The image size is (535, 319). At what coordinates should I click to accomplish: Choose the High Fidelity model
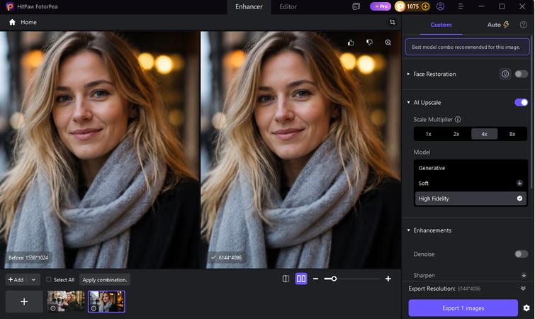pyautogui.click(x=471, y=198)
